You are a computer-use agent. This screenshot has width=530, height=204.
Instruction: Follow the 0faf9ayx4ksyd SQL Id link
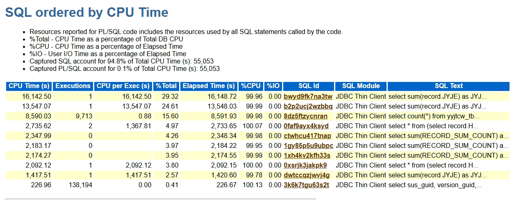coord(306,126)
